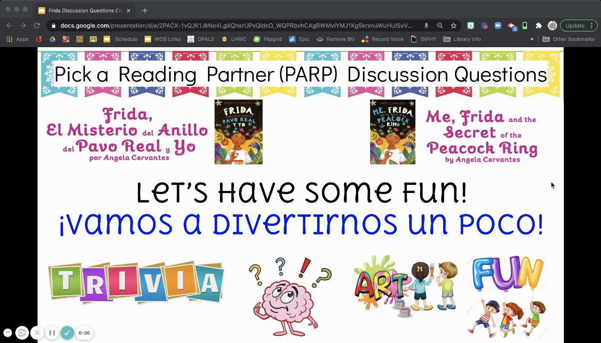Open the Google Drive bookmark icon
The width and height of the screenshot is (601, 343).
pos(52,39)
